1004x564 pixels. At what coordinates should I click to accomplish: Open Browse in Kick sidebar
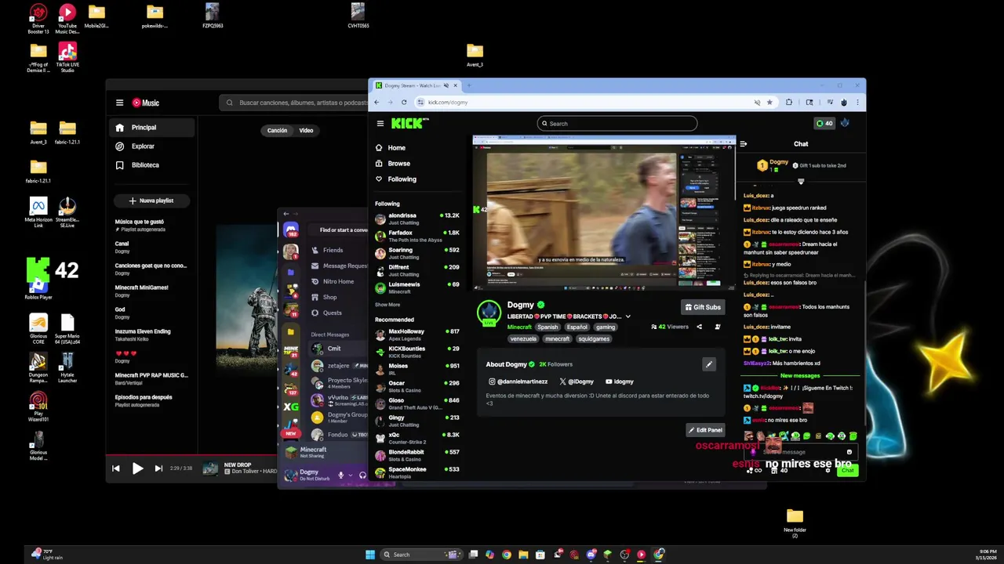point(392,163)
